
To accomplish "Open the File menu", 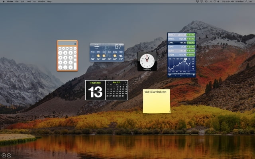I will pos(17,2).
